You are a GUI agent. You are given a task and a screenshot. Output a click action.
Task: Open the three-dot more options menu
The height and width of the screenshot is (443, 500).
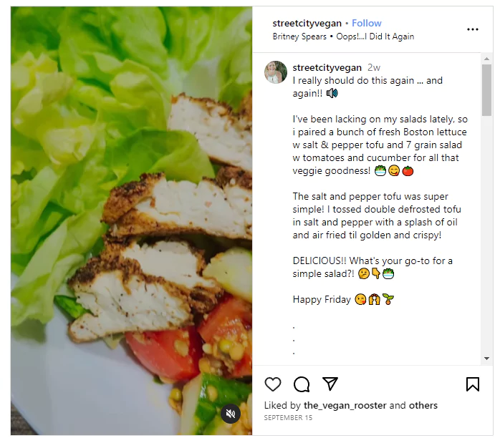[473, 29]
